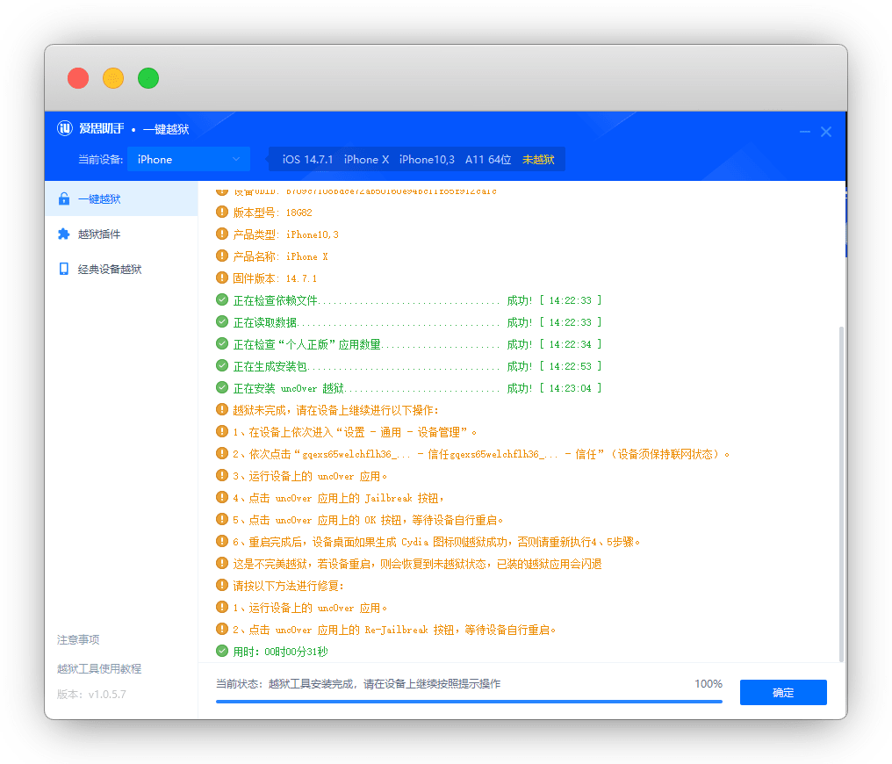Click the iOS 14.7.1 device info text
Image resolution: width=892 pixels, height=764 pixels.
pyautogui.click(x=308, y=160)
